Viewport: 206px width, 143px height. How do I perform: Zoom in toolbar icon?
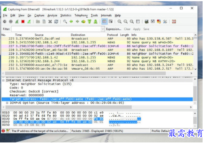click(119, 21)
